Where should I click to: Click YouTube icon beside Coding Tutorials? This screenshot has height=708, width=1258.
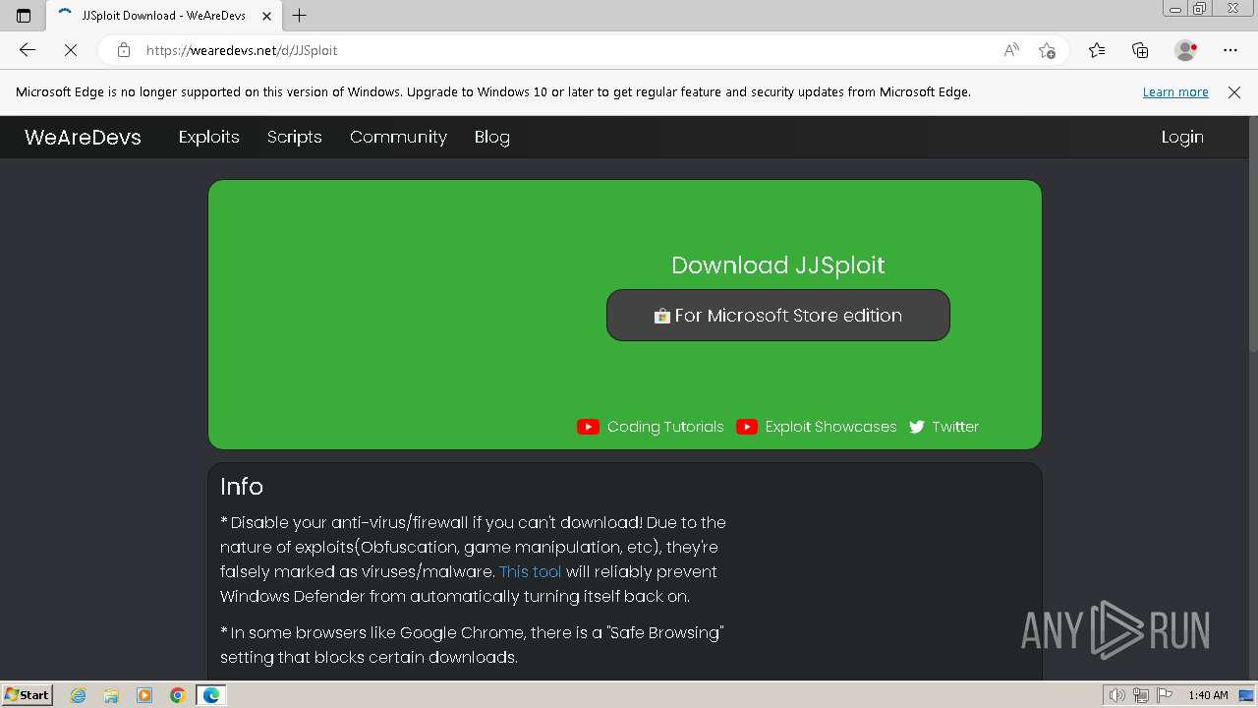click(x=588, y=427)
